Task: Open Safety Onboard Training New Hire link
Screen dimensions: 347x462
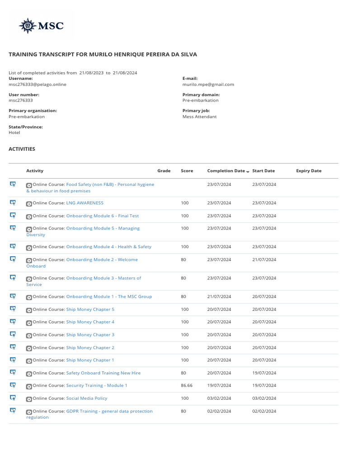Action: (x=103, y=373)
